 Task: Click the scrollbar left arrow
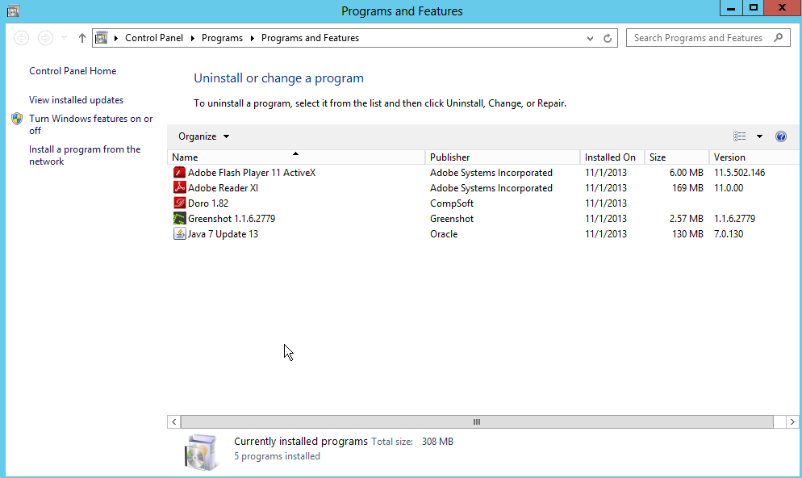click(174, 421)
